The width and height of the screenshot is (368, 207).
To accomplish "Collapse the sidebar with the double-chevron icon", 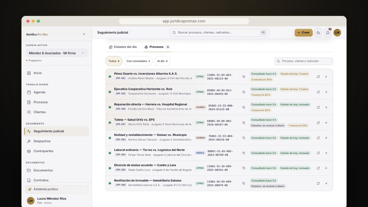I will 84,34.
